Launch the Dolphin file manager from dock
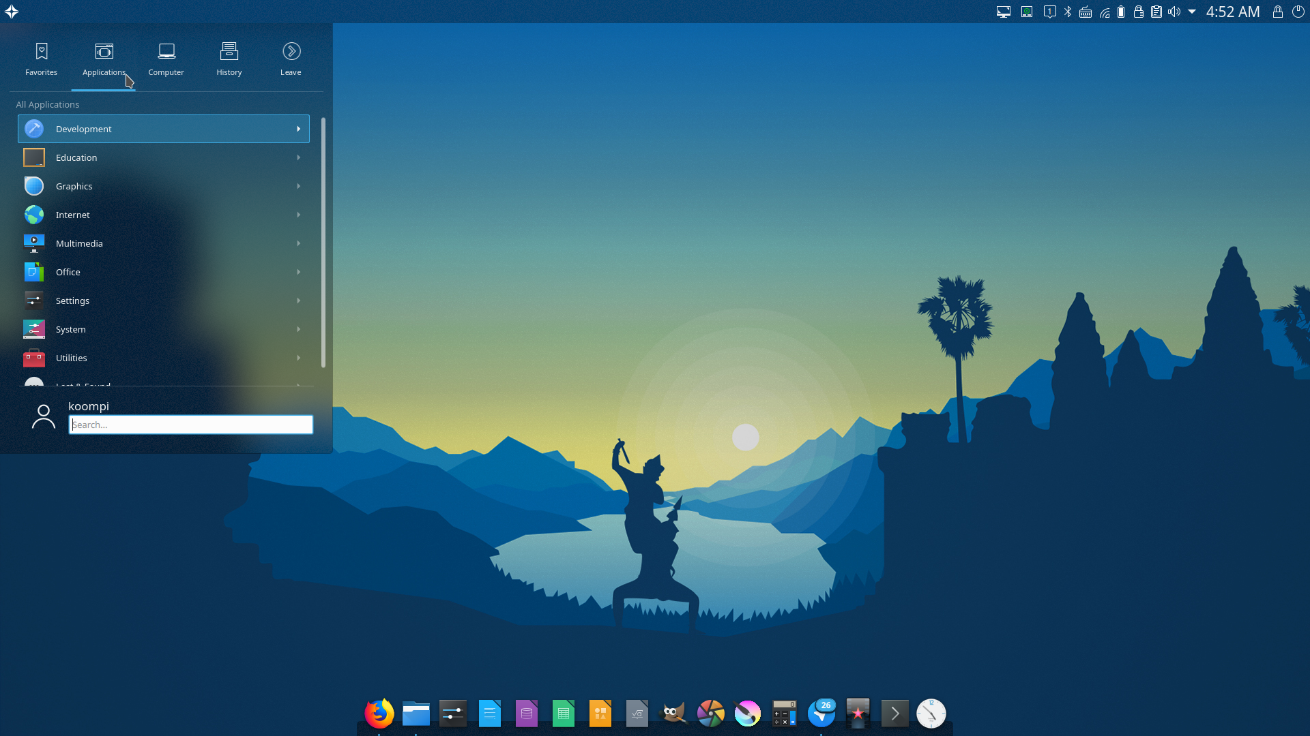1310x736 pixels. point(416,714)
